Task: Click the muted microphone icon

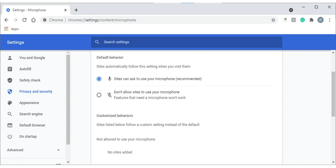Action: pyautogui.click(x=109, y=95)
